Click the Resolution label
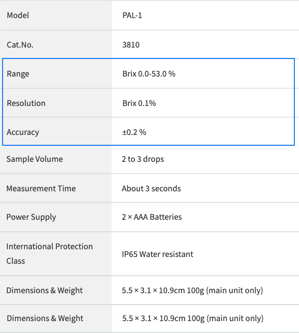 [26, 103]
